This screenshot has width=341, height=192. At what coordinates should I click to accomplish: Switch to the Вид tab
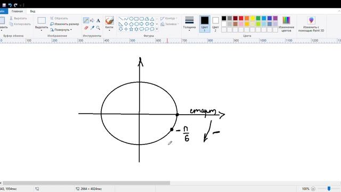coord(33,11)
